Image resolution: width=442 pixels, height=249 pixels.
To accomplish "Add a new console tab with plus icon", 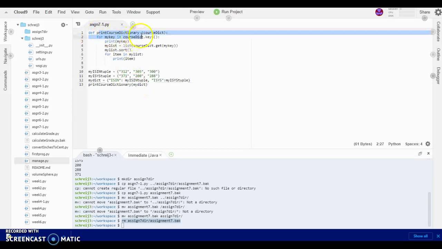I will click(171, 155).
